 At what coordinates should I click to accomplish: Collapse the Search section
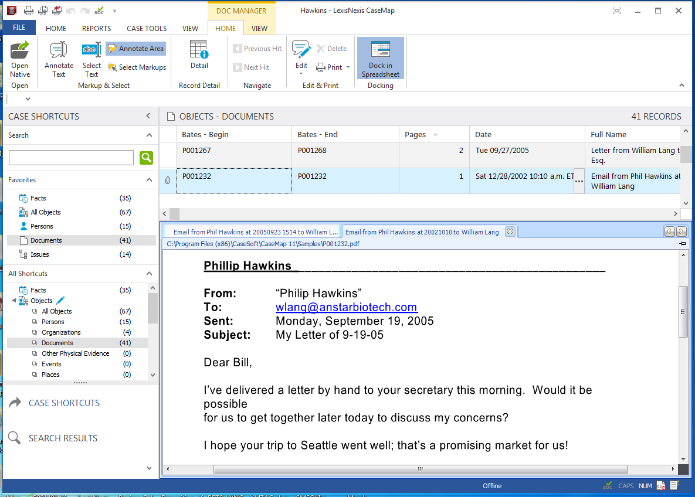[x=150, y=135]
